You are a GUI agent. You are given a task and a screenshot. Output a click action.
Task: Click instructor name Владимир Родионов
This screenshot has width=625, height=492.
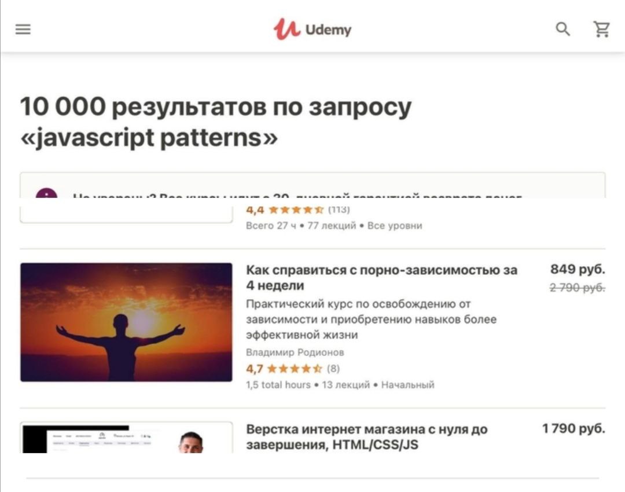[295, 353]
